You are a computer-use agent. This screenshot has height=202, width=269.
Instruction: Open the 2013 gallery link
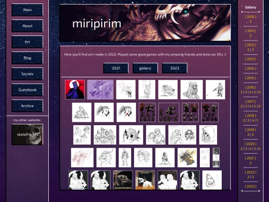coord(251,59)
